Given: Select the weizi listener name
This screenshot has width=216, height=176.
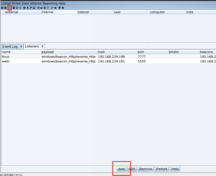Looking at the screenshot, I should [x=6, y=61].
